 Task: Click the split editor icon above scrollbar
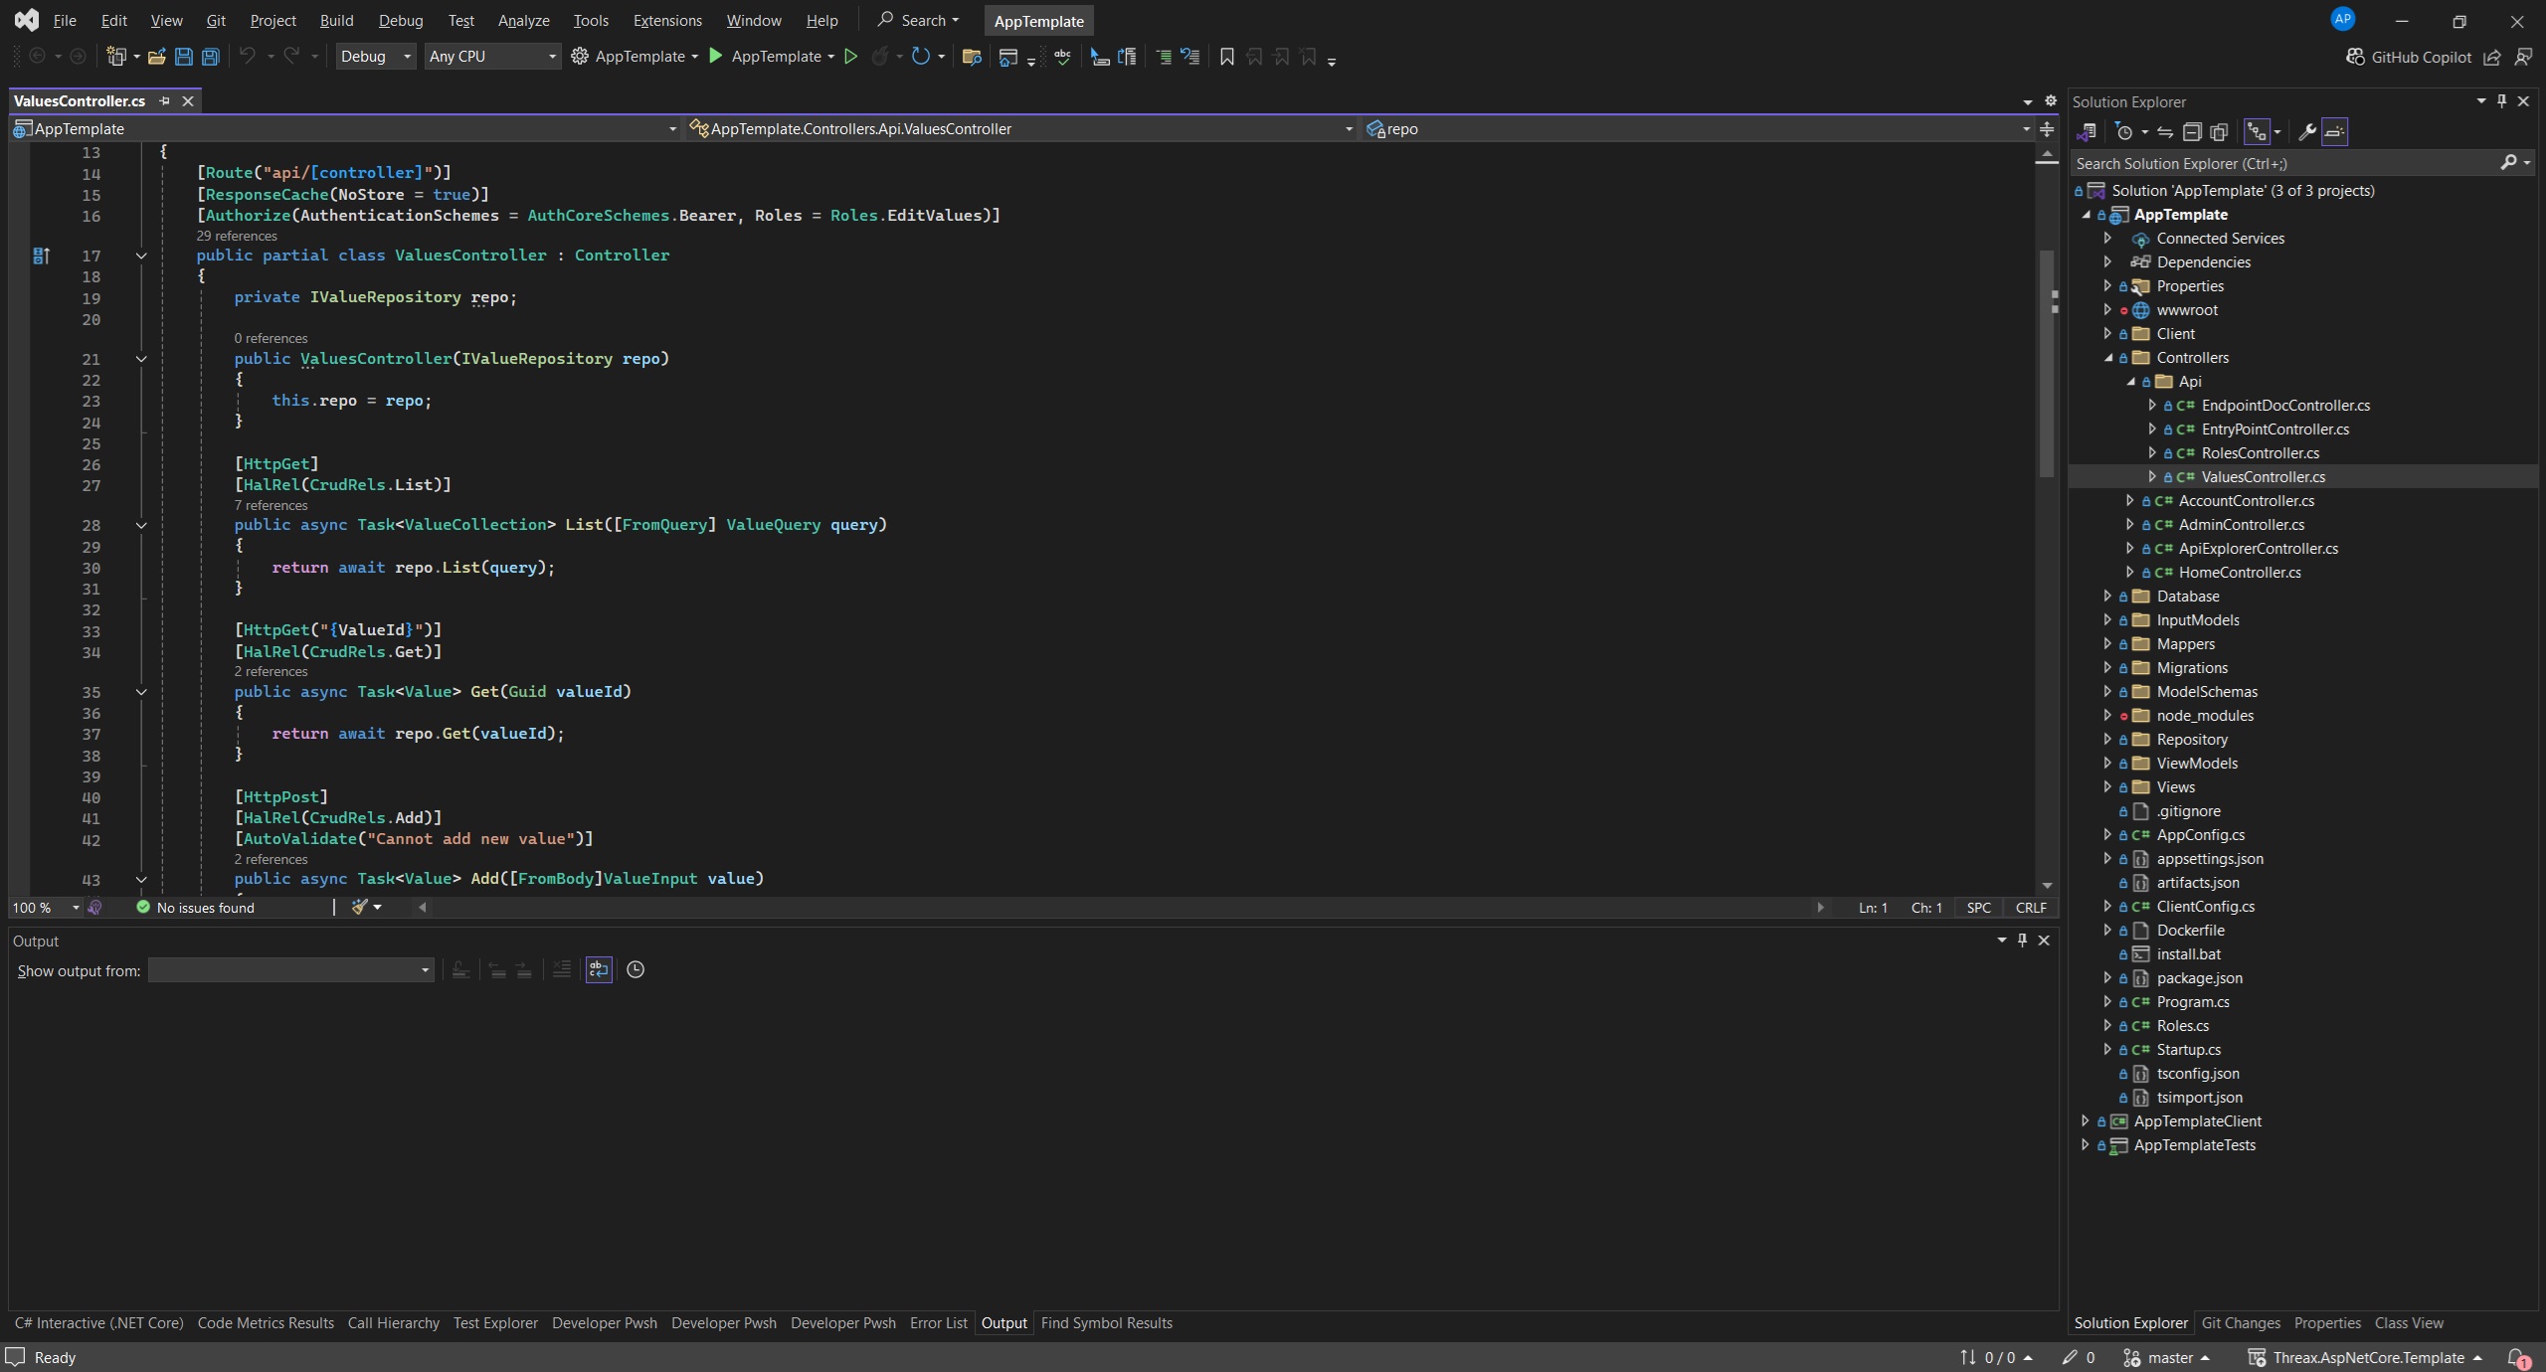pyautogui.click(x=2047, y=129)
